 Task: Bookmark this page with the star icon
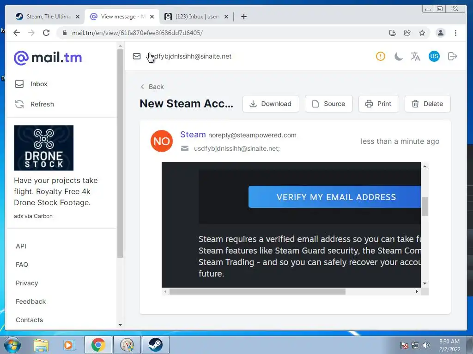point(422,33)
